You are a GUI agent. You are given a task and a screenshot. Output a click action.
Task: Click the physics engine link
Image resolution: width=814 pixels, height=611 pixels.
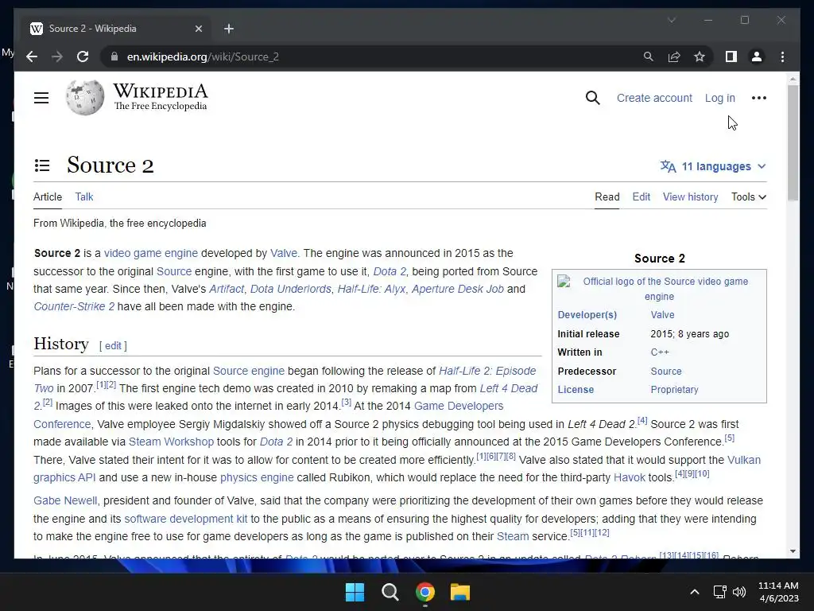pyautogui.click(x=257, y=477)
